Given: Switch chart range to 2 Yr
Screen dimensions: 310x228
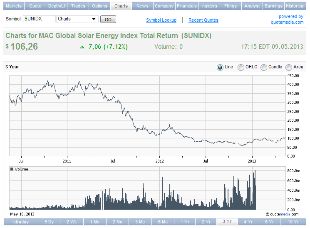Looking at the screenshot, I should point(206,222).
